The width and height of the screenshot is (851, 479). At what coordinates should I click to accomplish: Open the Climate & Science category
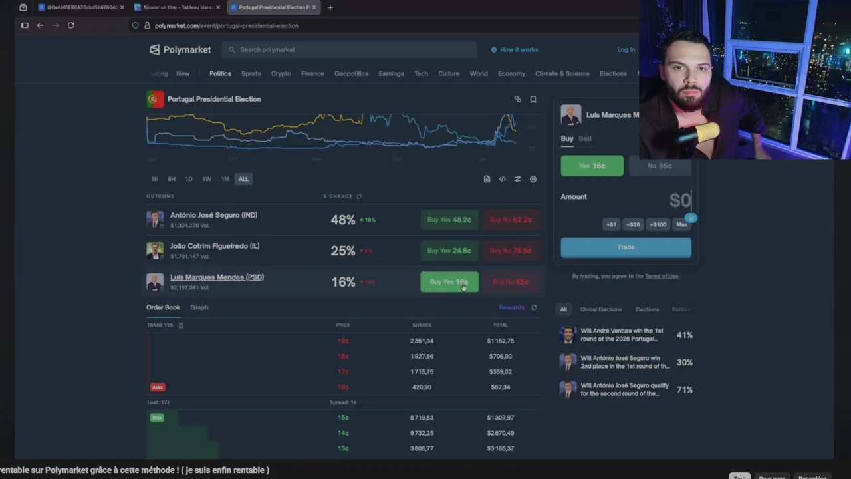click(562, 73)
